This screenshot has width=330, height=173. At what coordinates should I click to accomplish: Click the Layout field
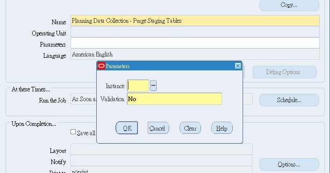161,149
